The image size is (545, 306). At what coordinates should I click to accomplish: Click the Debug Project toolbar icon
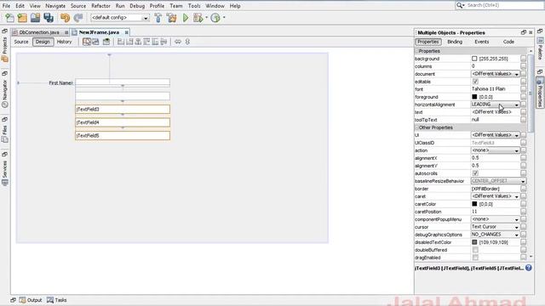[x=198, y=18]
